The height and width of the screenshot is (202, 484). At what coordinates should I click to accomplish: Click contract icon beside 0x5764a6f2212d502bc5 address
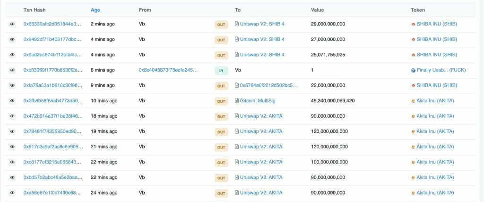(x=237, y=86)
